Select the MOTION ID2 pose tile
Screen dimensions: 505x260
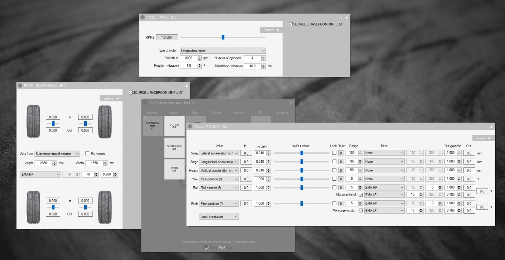click(174, 126)
